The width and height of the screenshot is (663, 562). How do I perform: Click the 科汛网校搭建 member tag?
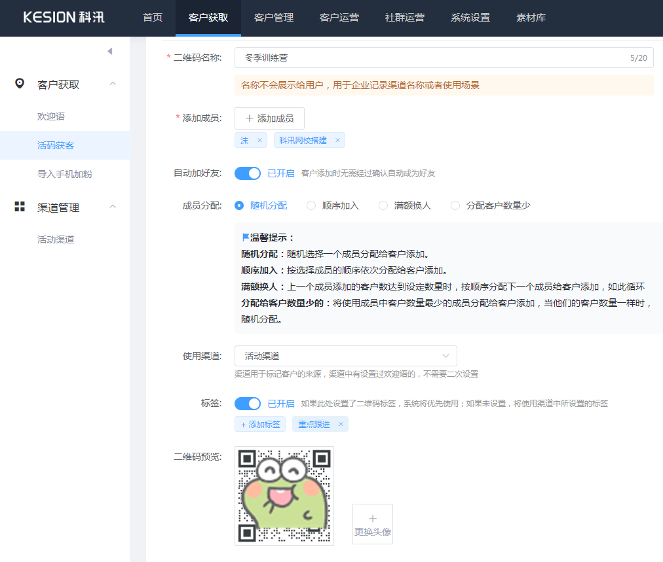(x=309, y=140)
